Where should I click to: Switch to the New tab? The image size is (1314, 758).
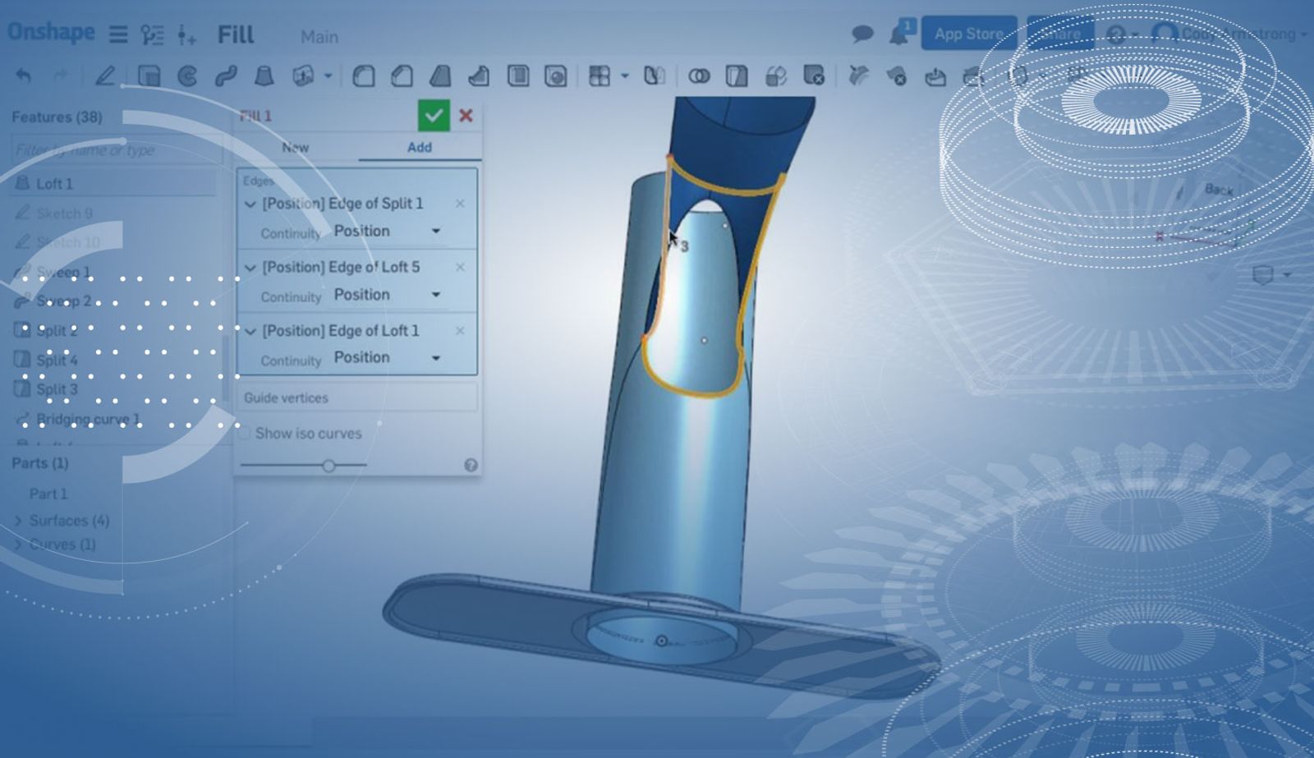tap(296, 147)
